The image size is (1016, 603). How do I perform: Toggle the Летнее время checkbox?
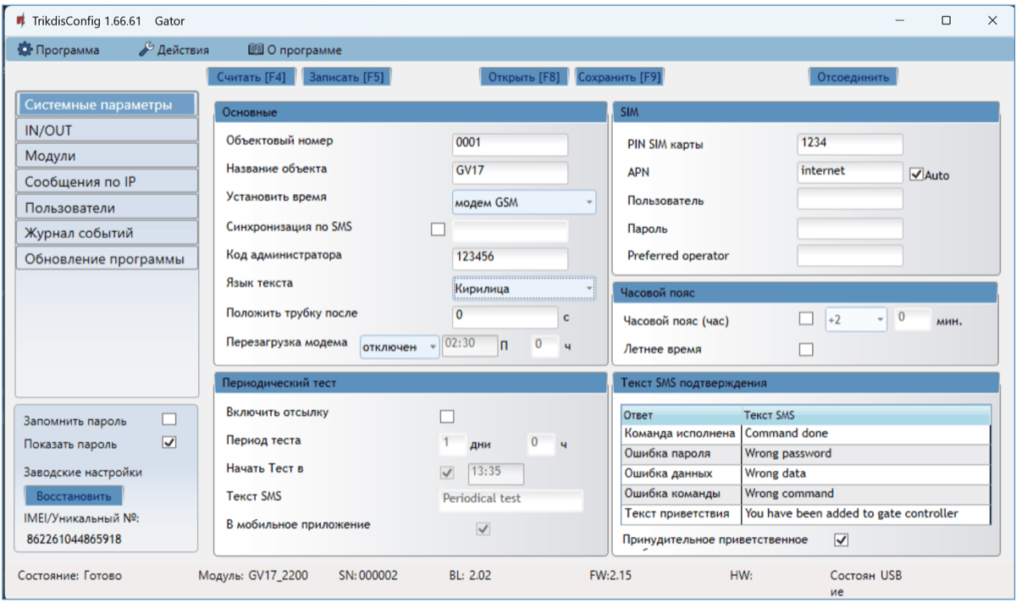click(806, 349)
